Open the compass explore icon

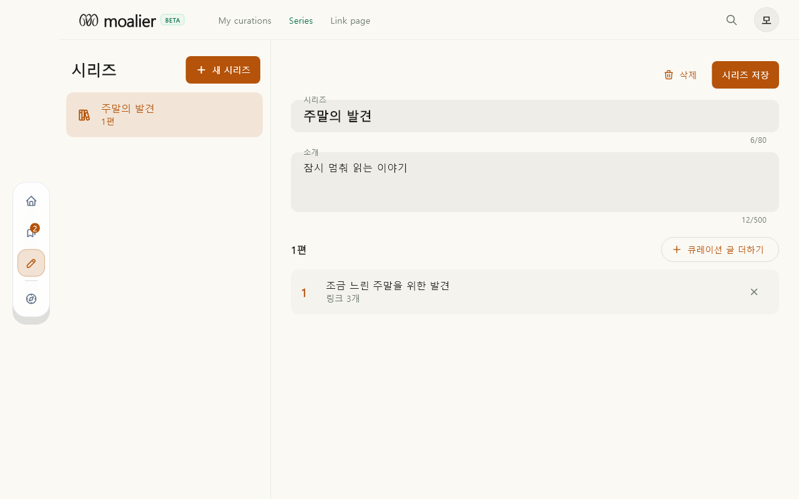point(31,299)
